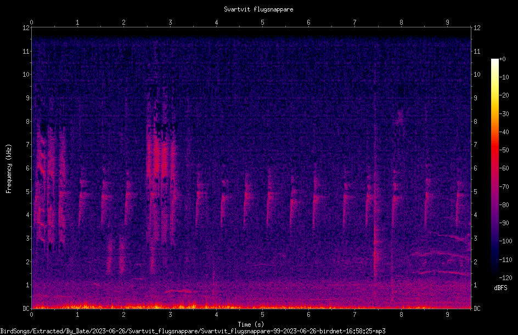Screen dimensions: 518x335
Task: Click the "-60" color scale label
Action: coord(504,168)
